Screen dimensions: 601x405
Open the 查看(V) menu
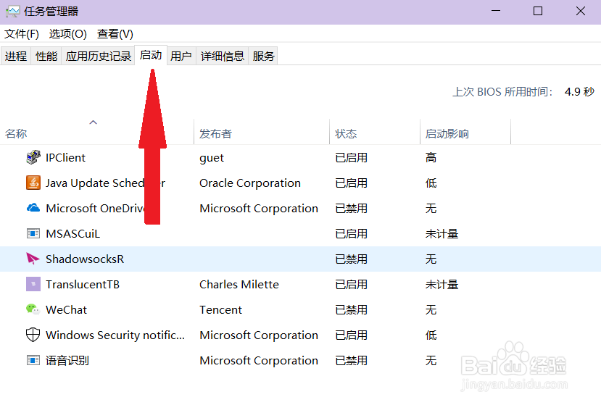[x=115, y=34]
